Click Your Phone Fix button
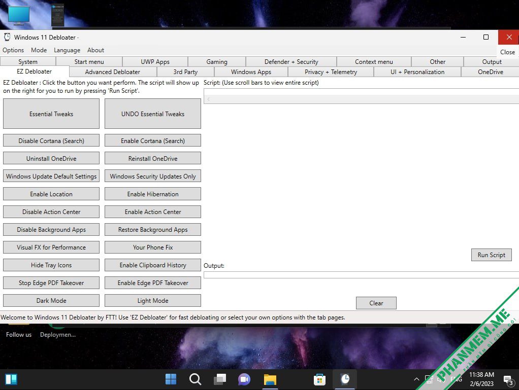 point(153,247)
